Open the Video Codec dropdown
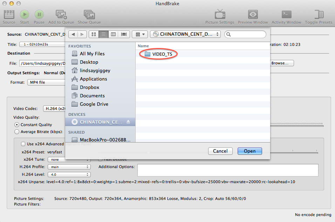This screenshot has width=335, height=222. click(54, 109)
